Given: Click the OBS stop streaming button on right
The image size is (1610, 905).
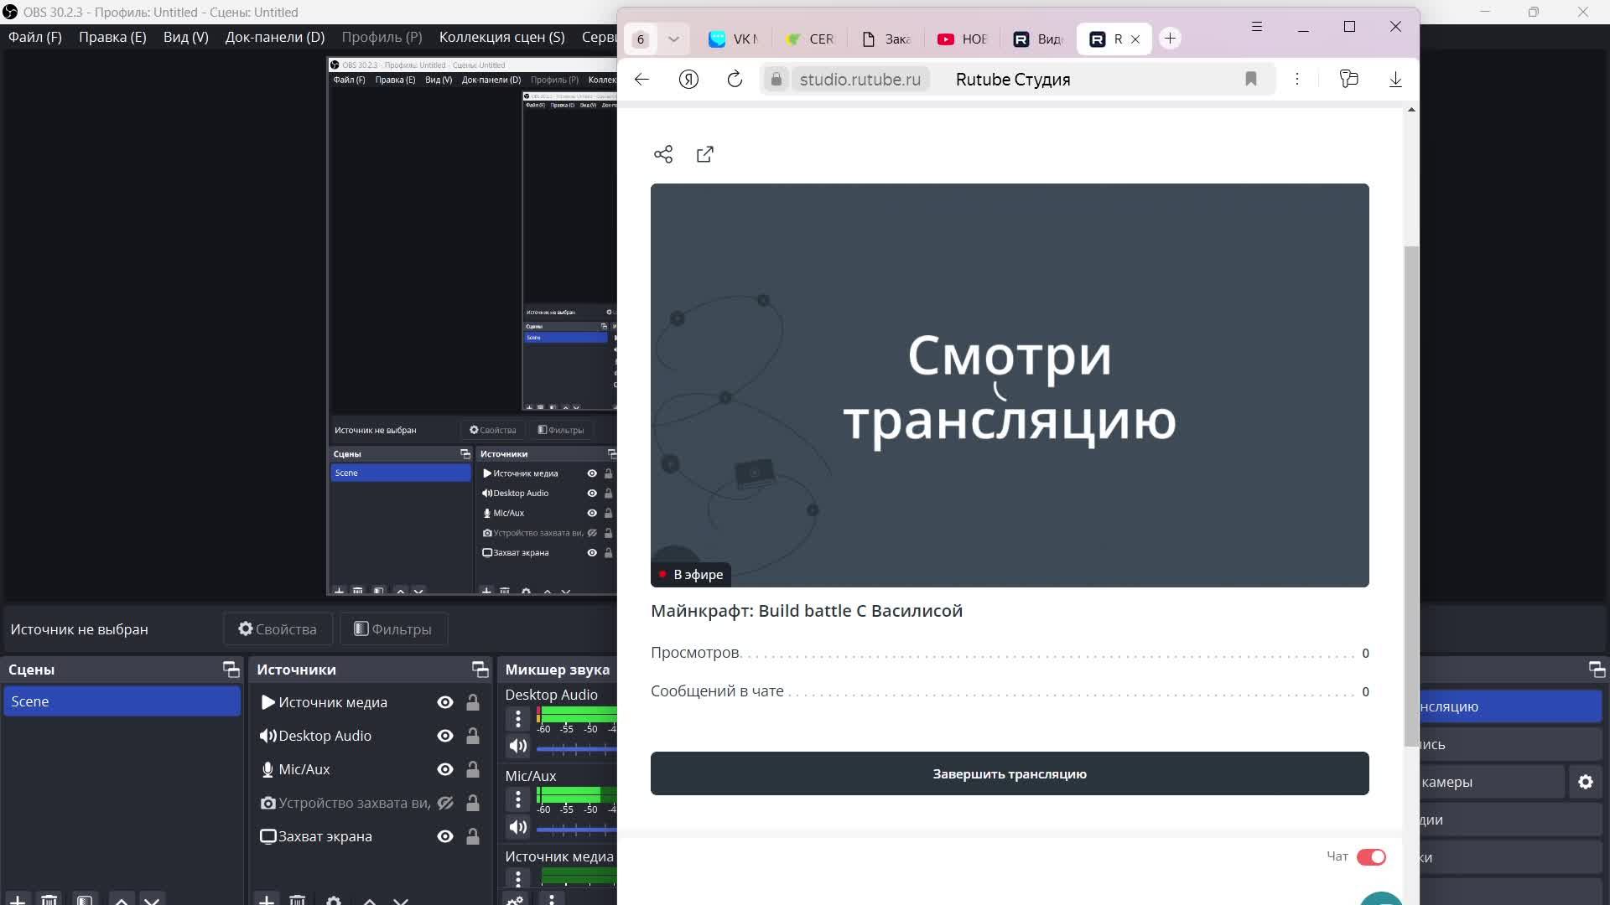Looking at the screenshot, I should click(1509, 706).
